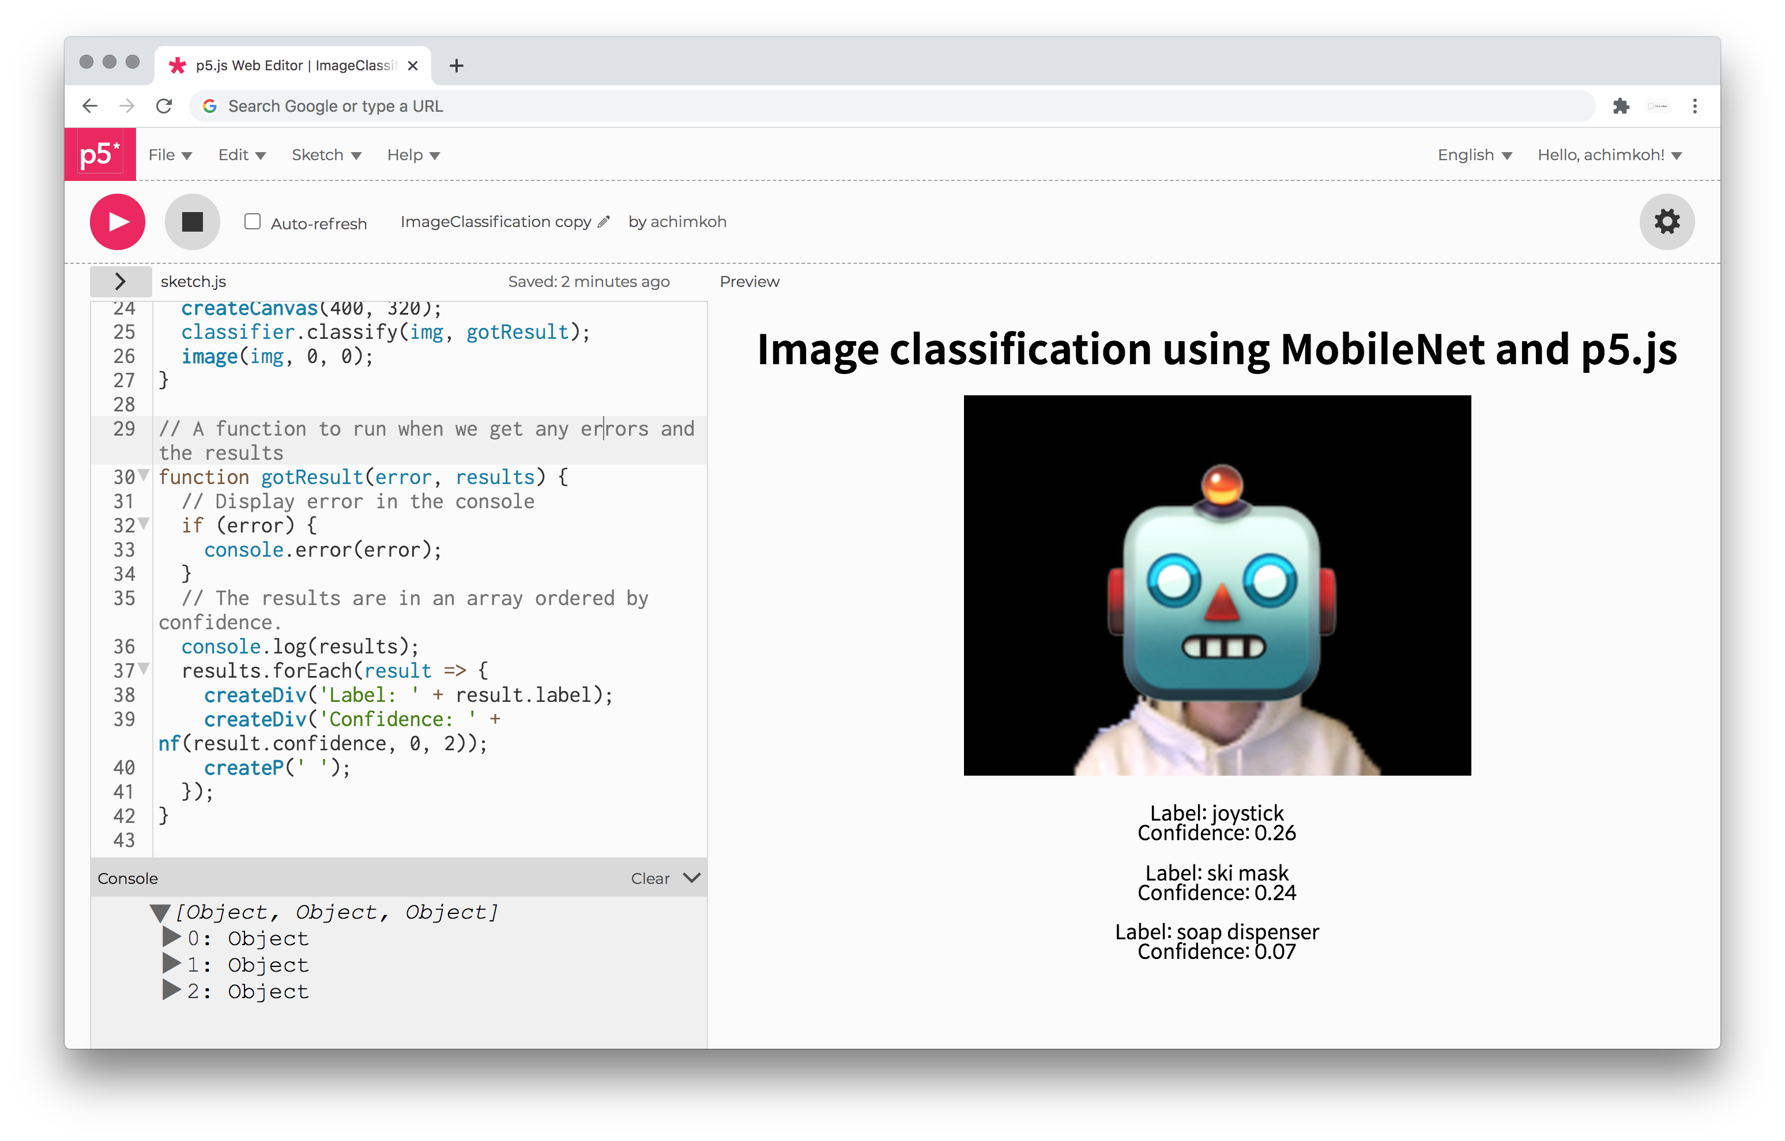This screenshot has width=1785, height=1141.
Task: Rename the sketch using the pencil icon
Action: 604,221
